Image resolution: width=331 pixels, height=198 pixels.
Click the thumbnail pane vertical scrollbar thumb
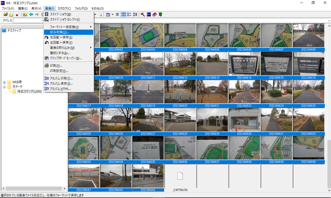329,164
